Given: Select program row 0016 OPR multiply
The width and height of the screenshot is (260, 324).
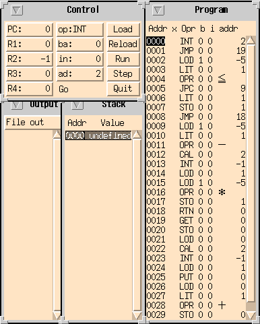Looking at the screenshot, I should pos(196,192).
